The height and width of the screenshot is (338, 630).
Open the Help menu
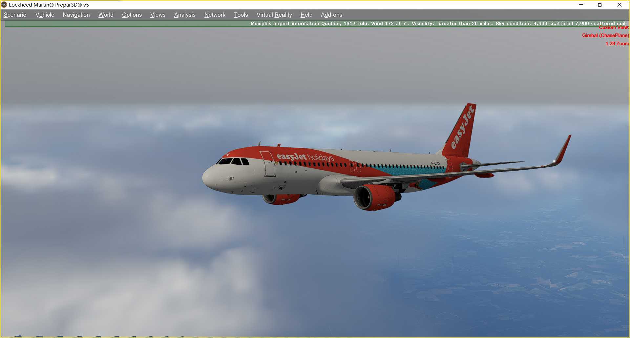click(x=306, y=15)
